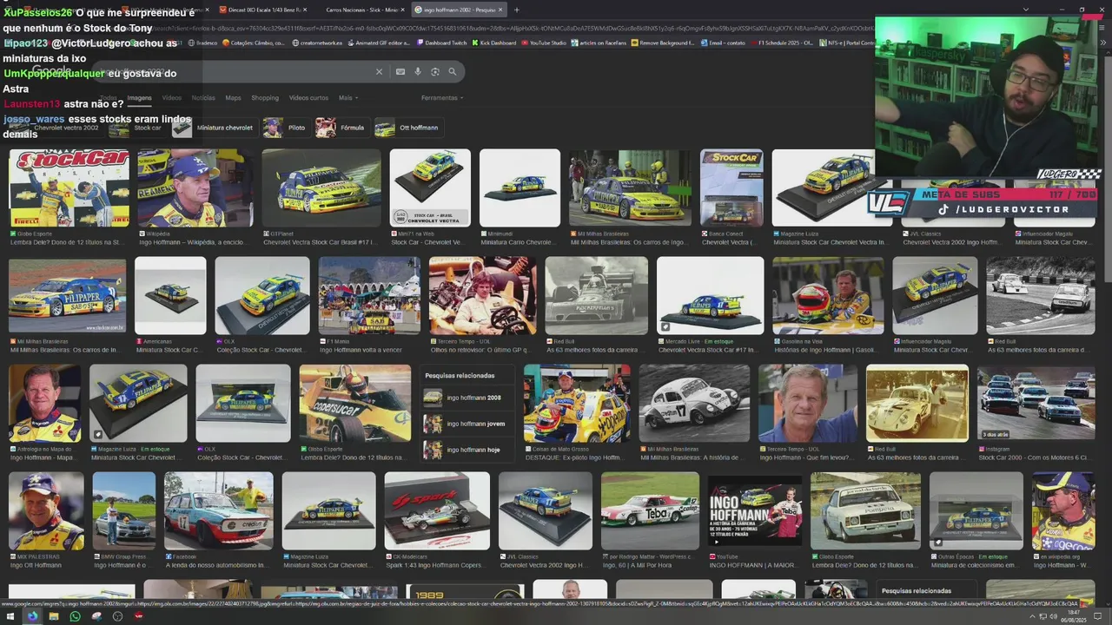Clear the Google search box with X
The image size is (1112, 625).
(379, 72)
